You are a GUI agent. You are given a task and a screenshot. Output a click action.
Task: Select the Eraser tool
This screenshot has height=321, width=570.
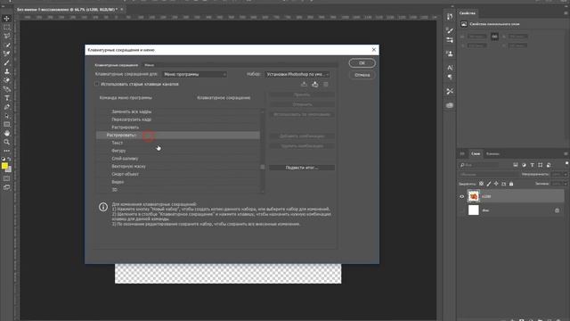[x=6, y=80]
